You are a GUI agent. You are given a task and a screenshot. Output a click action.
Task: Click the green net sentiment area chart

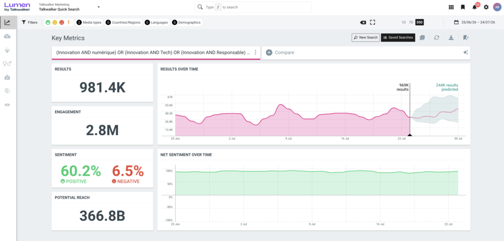point(316,183)
